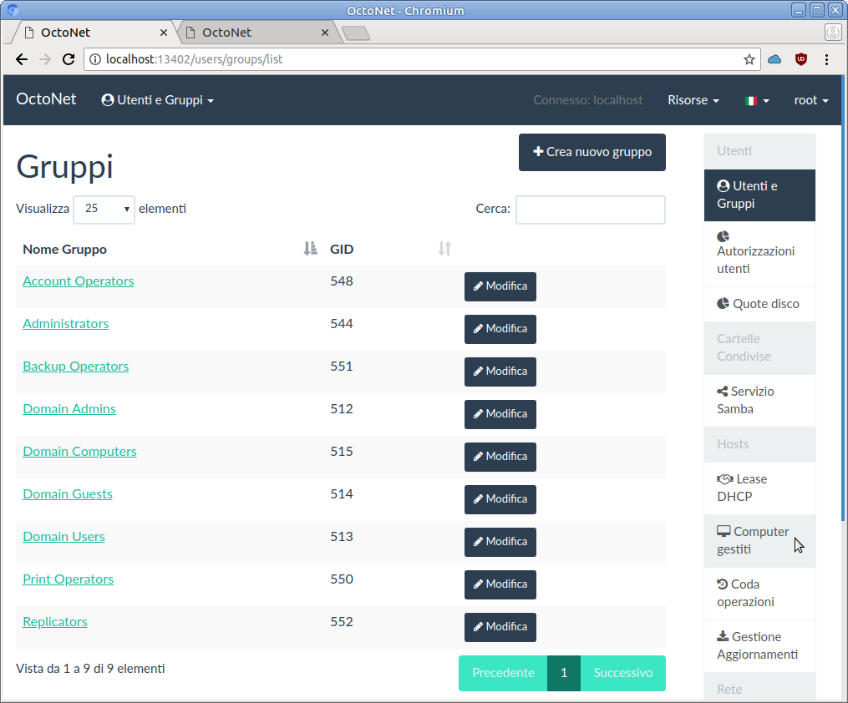Sort table by GID sort icon

coord(444,249)
